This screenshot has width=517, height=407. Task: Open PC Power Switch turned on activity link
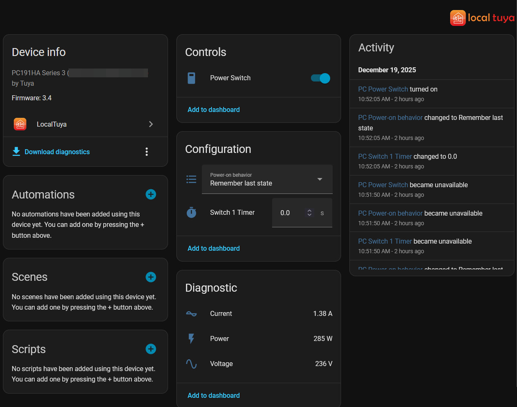[383, 89]
